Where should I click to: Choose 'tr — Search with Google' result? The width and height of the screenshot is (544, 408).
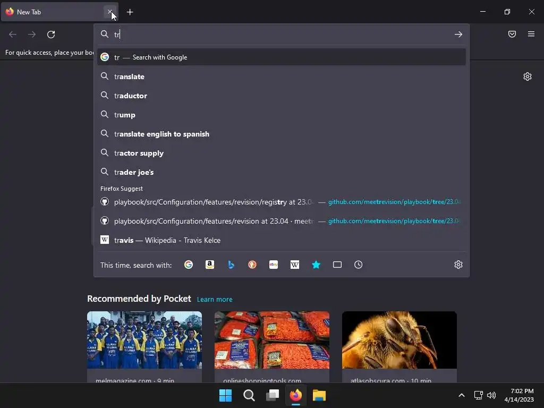tap(282, 57)
